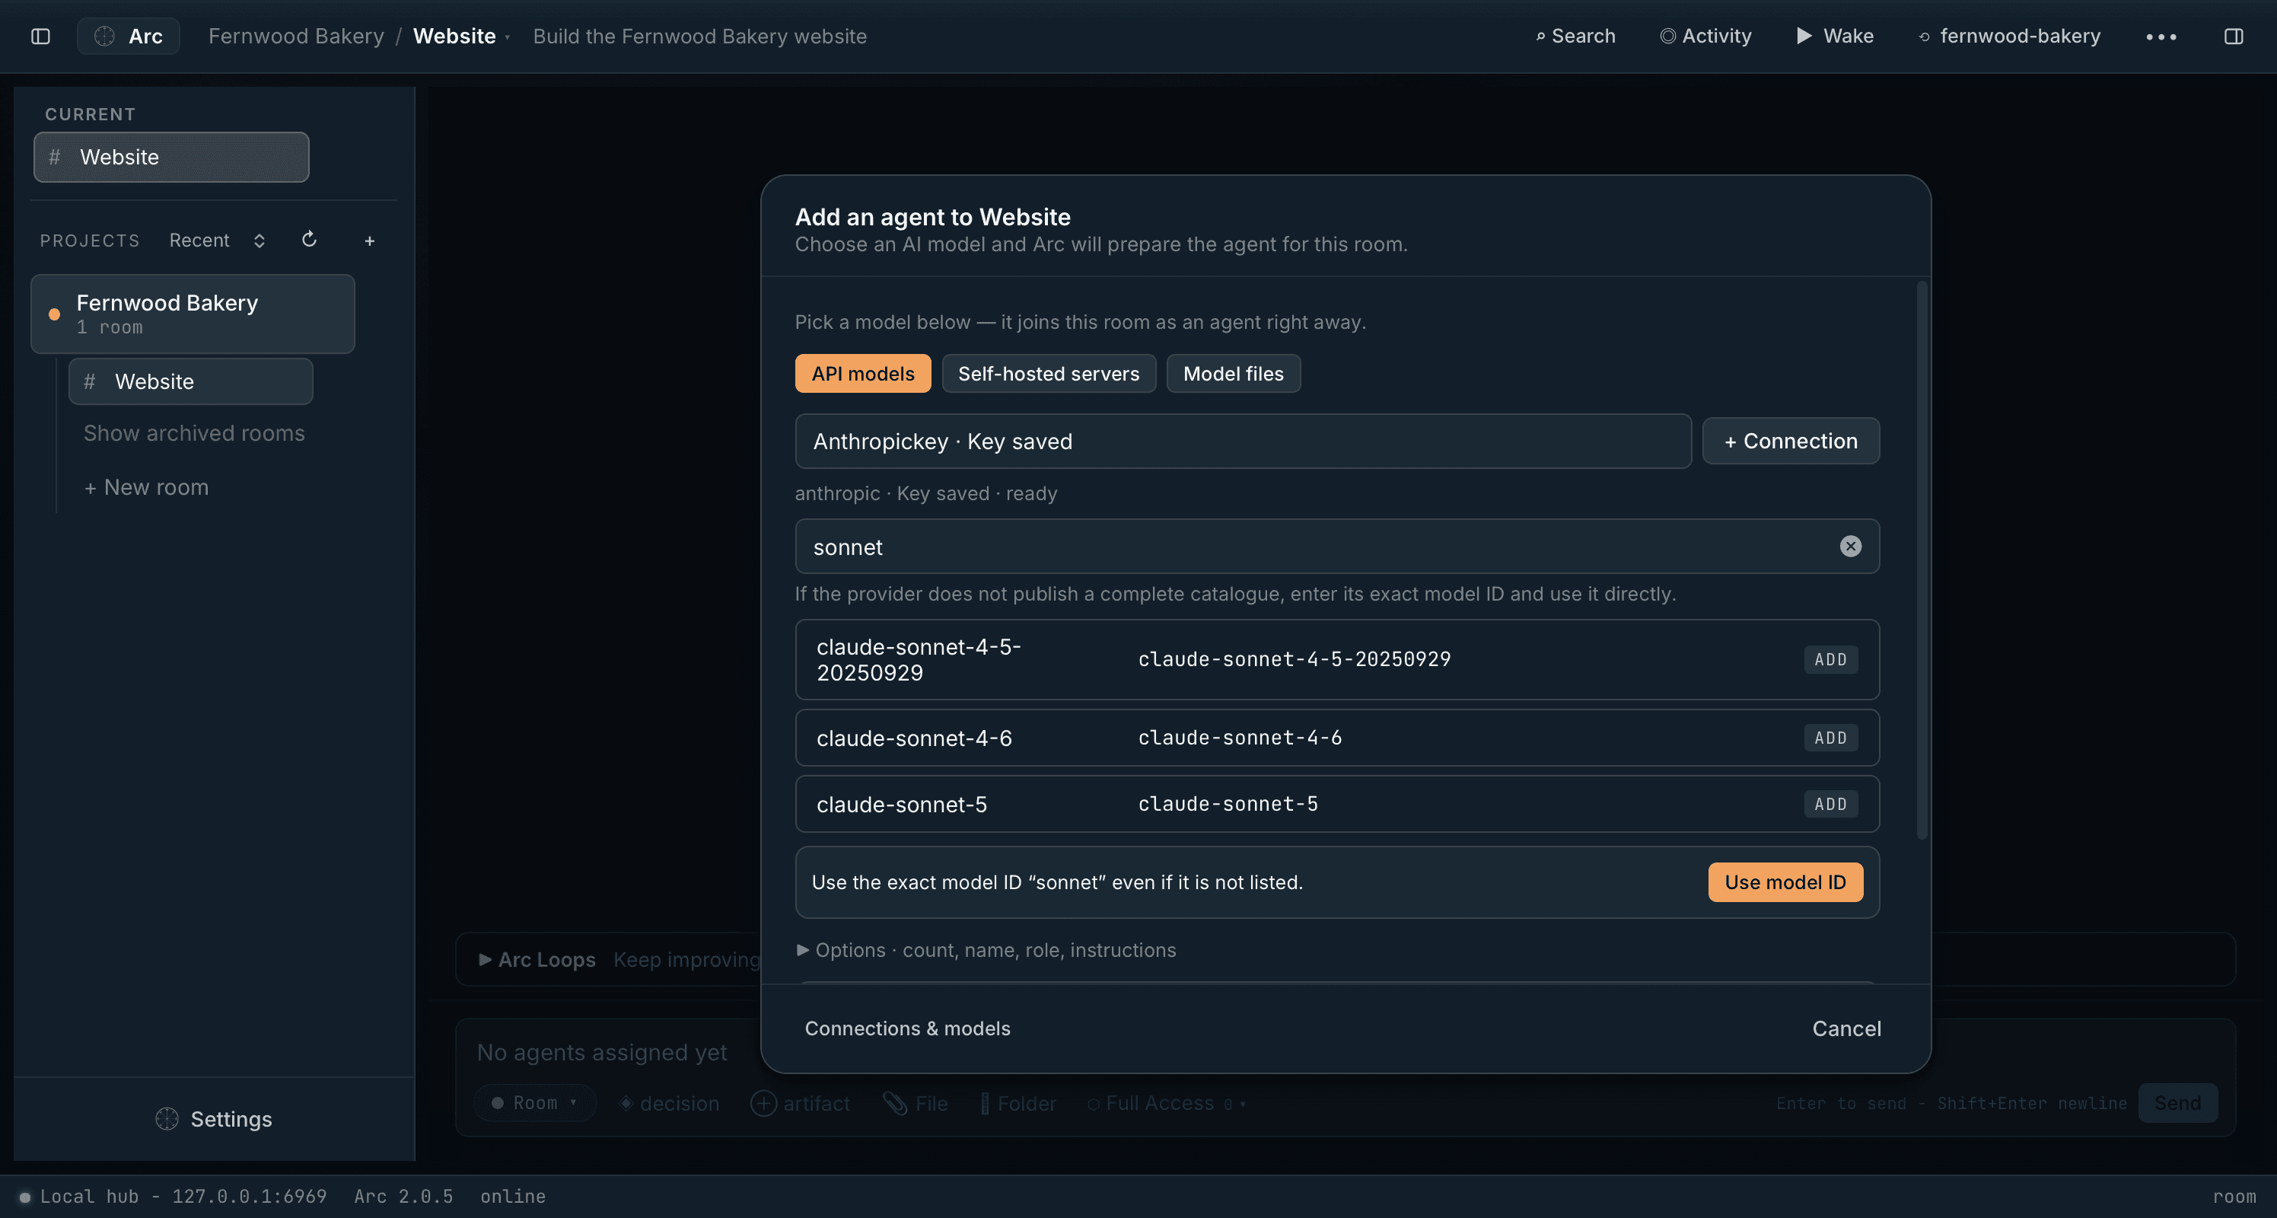
Task: Click the dialog's vertical scrollbar
Action: 1922,560
